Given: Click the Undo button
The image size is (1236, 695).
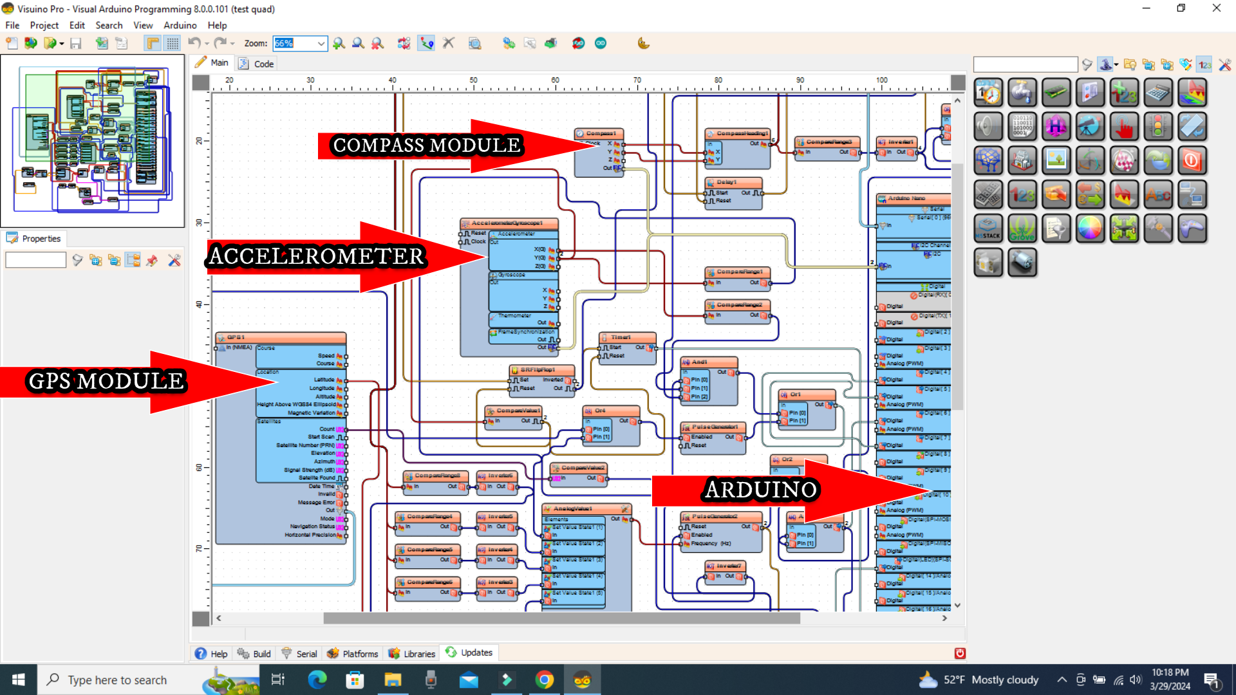Looking at the screenshot, I should pyautogui.click(x=194, y=43).
